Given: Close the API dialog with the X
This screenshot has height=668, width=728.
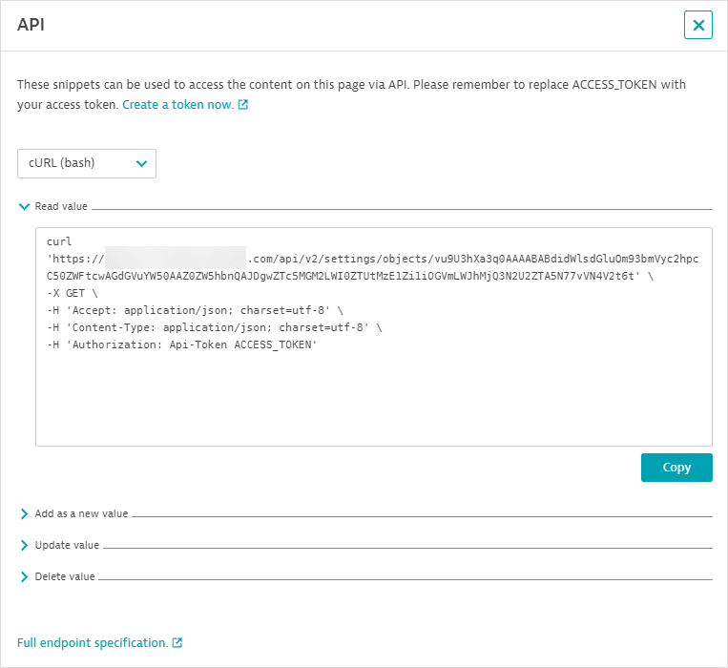Looking at the screenshot, I should (x=698, y=26).
